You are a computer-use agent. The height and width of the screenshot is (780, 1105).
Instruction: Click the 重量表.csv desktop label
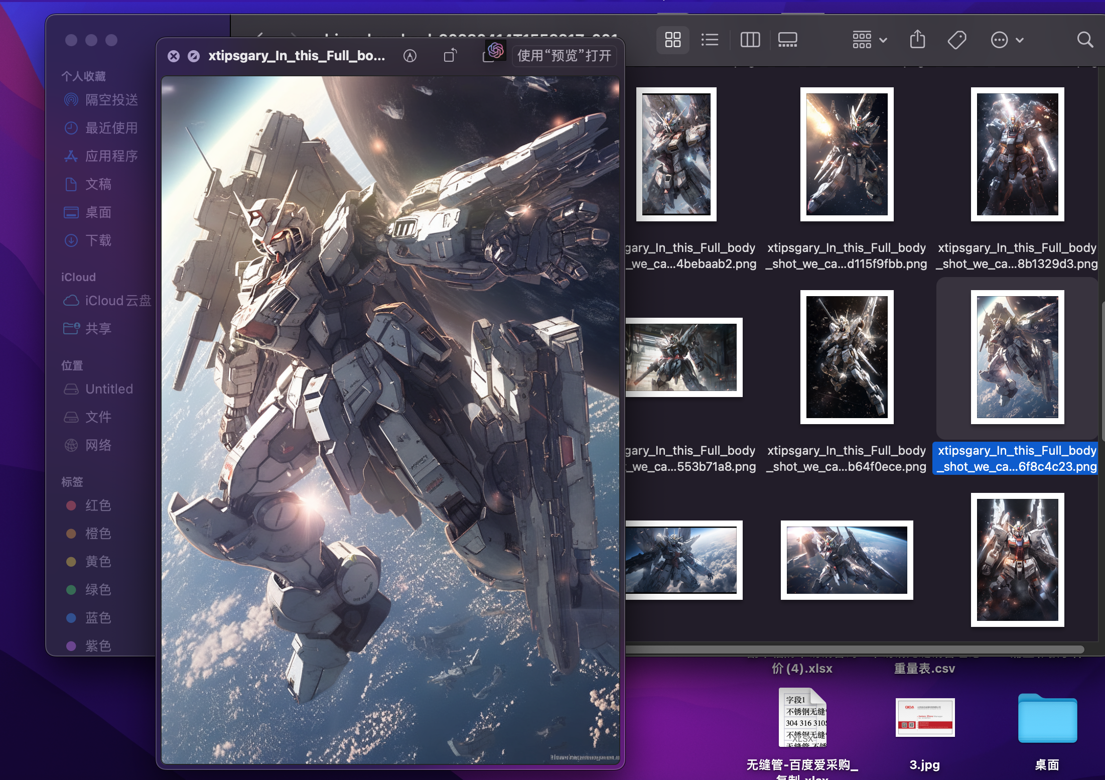pos(924,669)
